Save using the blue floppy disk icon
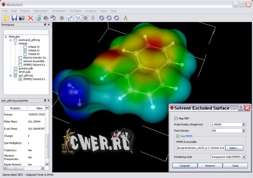Image resolution: width=253 pixels, height=178 pixels. (14, 18)
